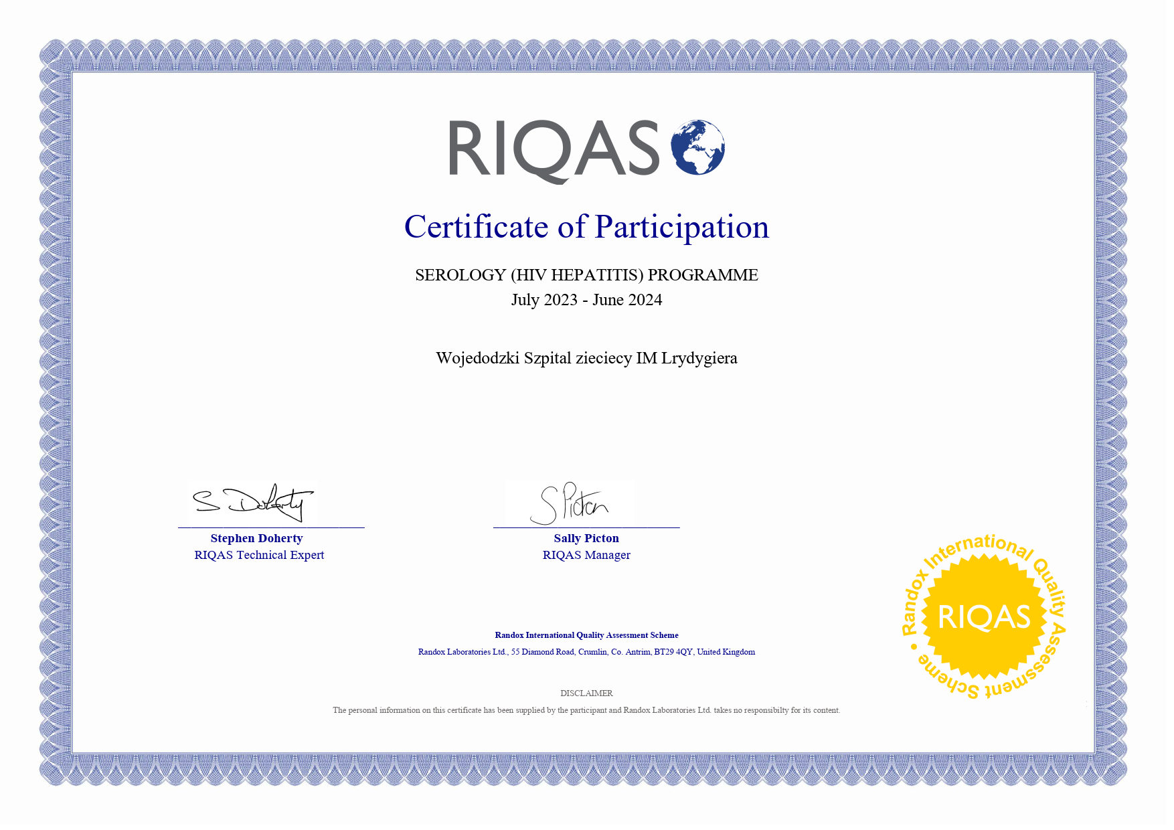1174x830 pixels.
Task: Click the gray RIQAS logo lettering
Action: [554, 149]
